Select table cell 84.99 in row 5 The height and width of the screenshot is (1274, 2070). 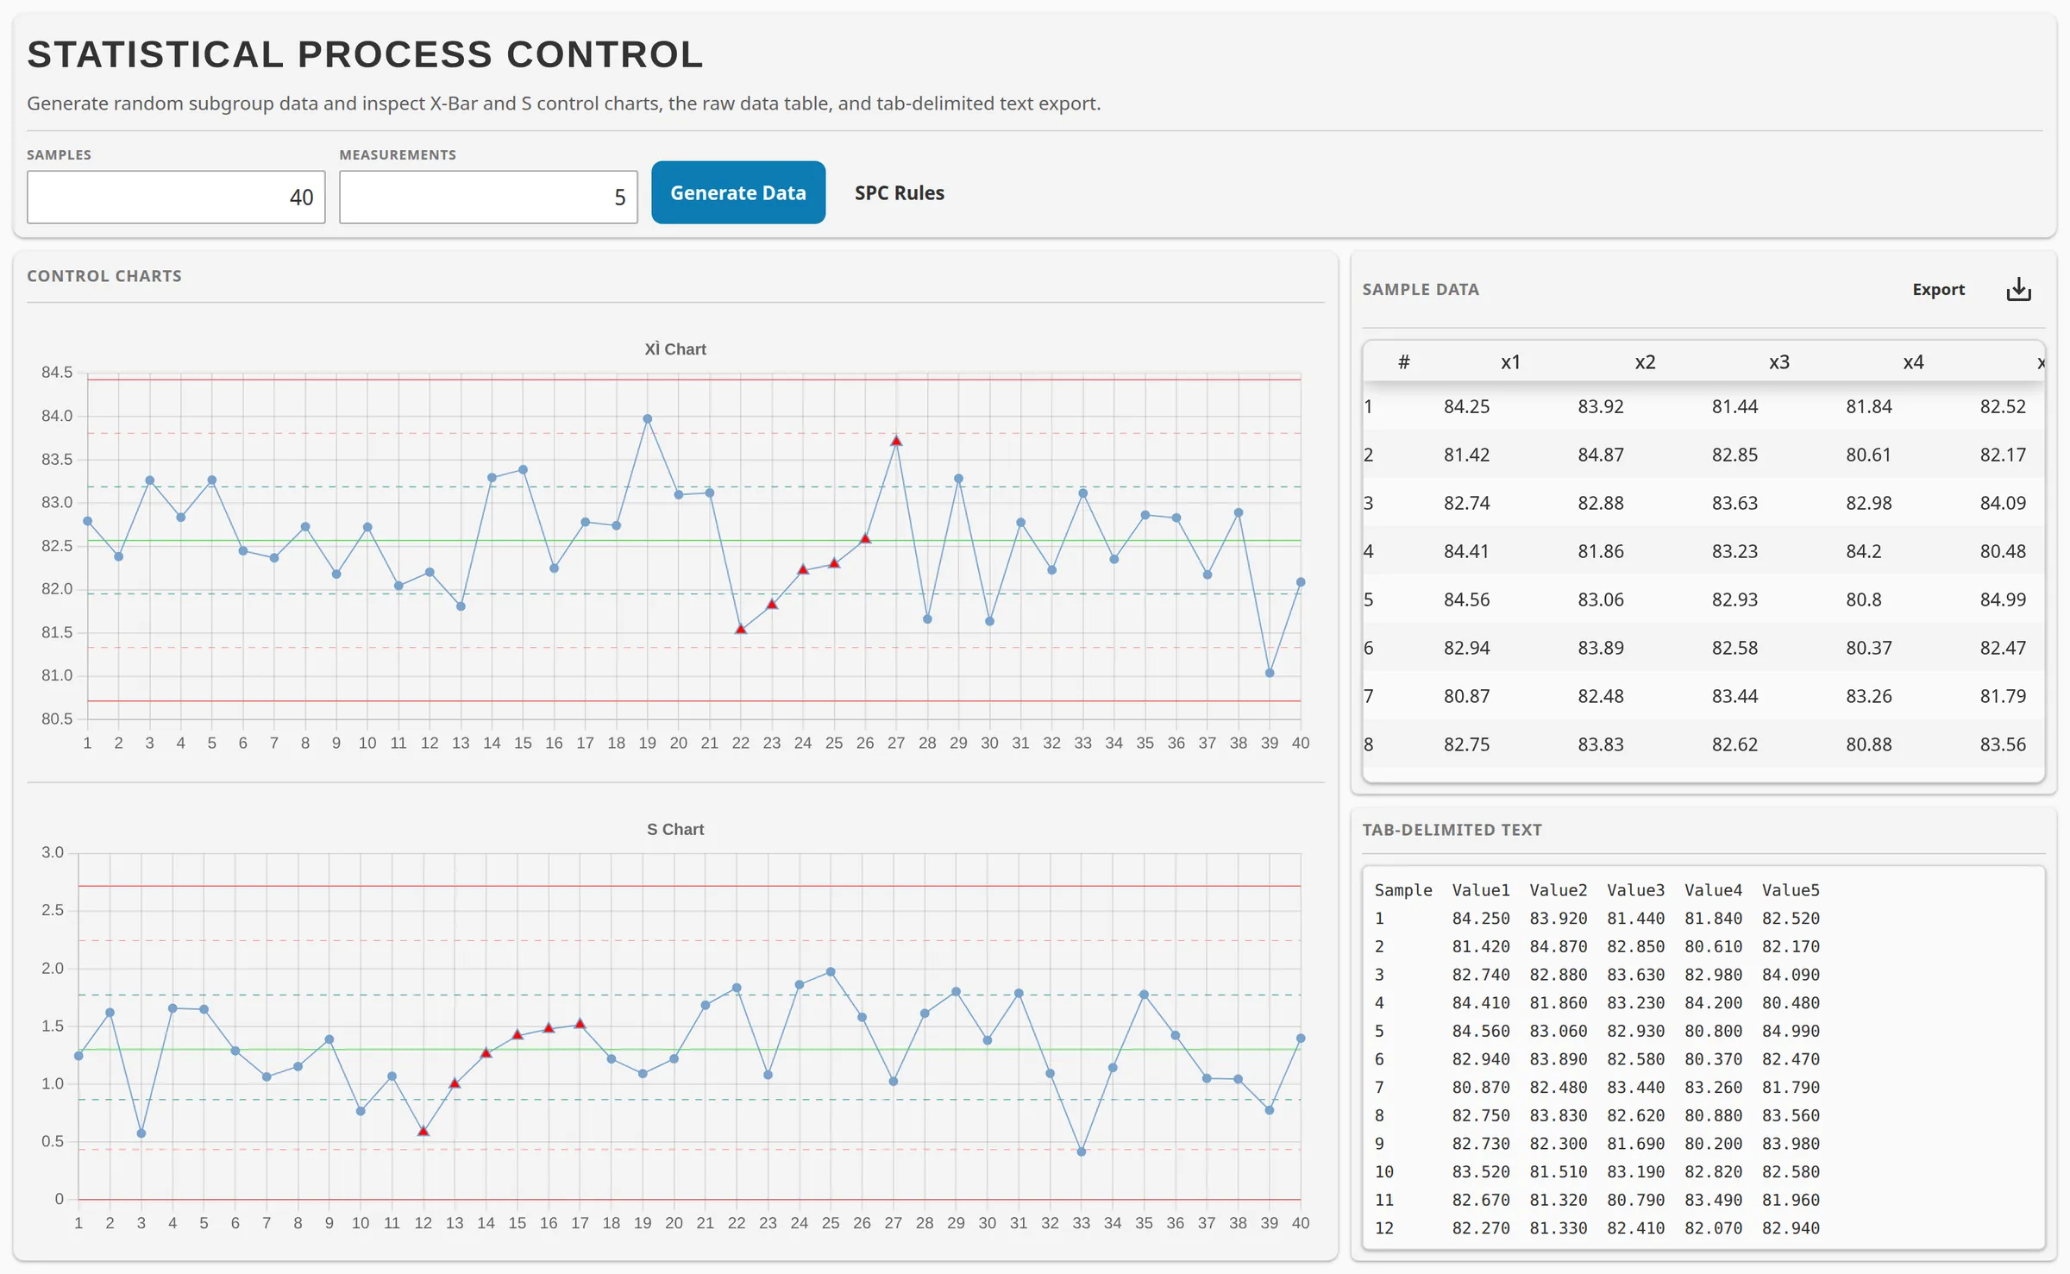point(2003,599)
